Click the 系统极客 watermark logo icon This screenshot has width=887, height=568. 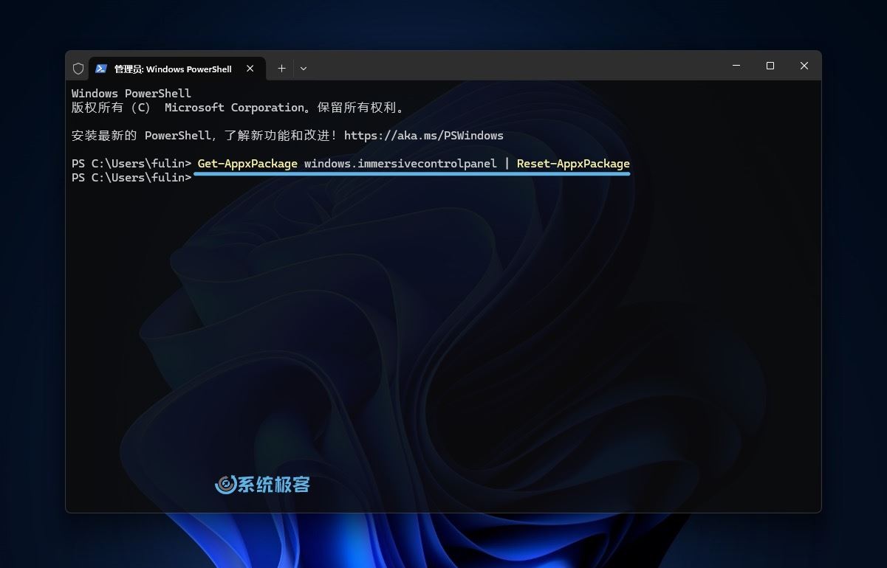[x=225, y=485]
